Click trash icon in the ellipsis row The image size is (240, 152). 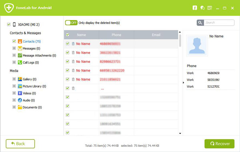[x=73, y=88]
